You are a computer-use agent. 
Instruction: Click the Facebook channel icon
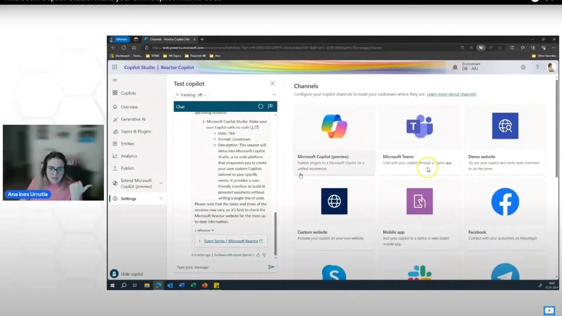[x=505, y=201]
